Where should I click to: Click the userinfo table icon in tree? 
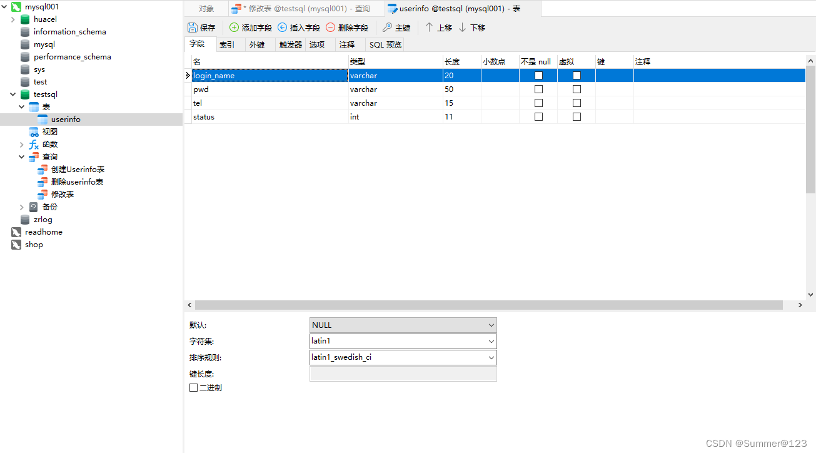(x=43, y=120)
